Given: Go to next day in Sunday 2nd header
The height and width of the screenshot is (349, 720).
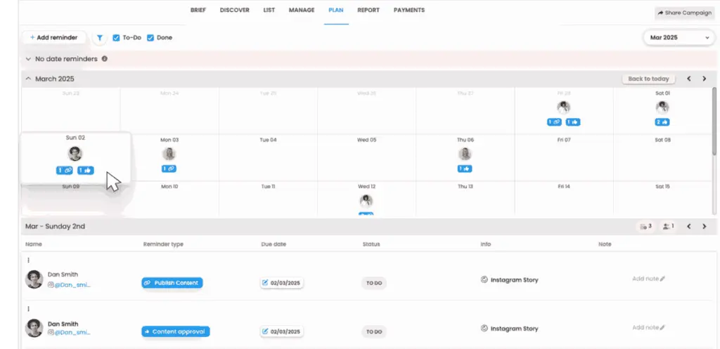Looking at the screenshot, I should coord(705,227).
